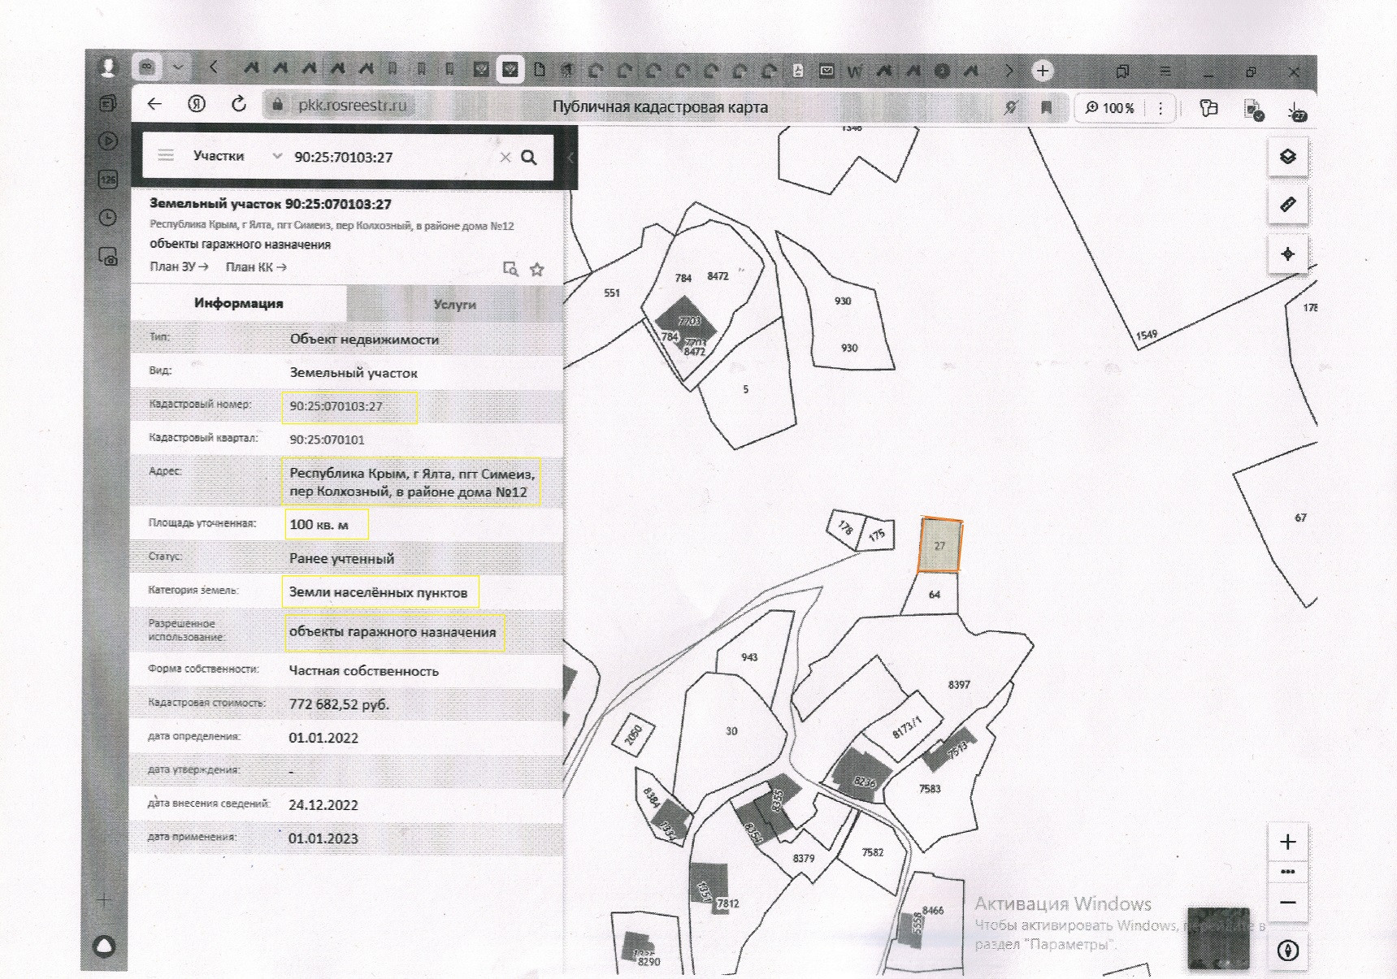Open the sidebar screenshot tool
Image resolution: width=1397 pixels, height=979 pixels.
(108, 258)
